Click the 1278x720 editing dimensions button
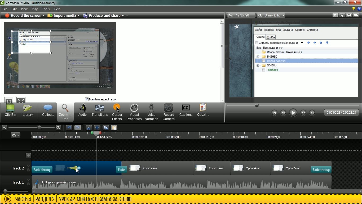 241,15
